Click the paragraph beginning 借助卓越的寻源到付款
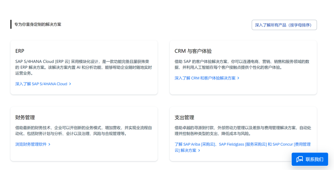334x170 pixels. [x=243, y=131]
